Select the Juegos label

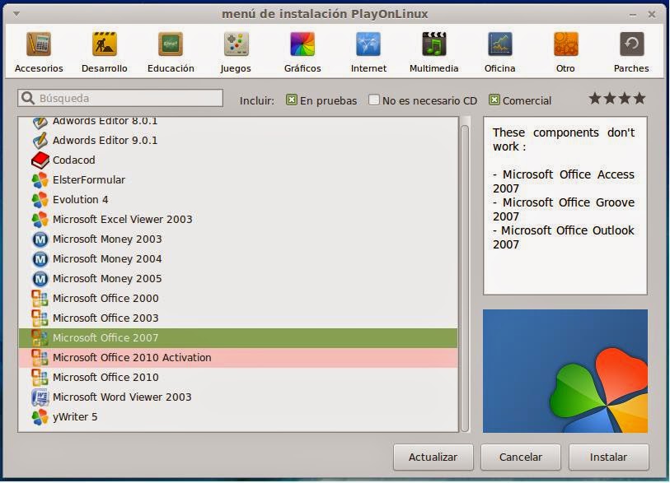[236, 68]
